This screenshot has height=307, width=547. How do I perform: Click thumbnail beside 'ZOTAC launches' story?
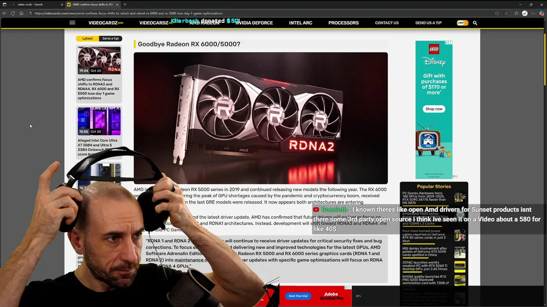coord(460,267)
